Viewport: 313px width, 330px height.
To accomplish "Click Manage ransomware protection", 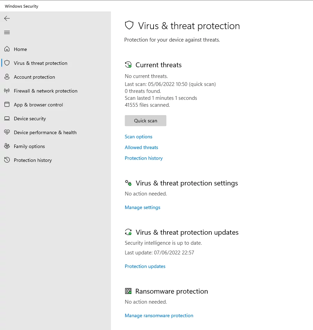I will (159, 315).
